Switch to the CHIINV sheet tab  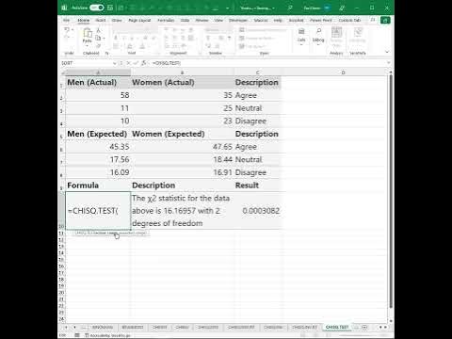click(182, 327)
